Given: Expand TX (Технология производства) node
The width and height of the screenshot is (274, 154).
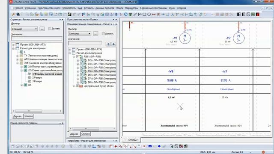Looking at the screenshot, I should click(x=18, y=56).
